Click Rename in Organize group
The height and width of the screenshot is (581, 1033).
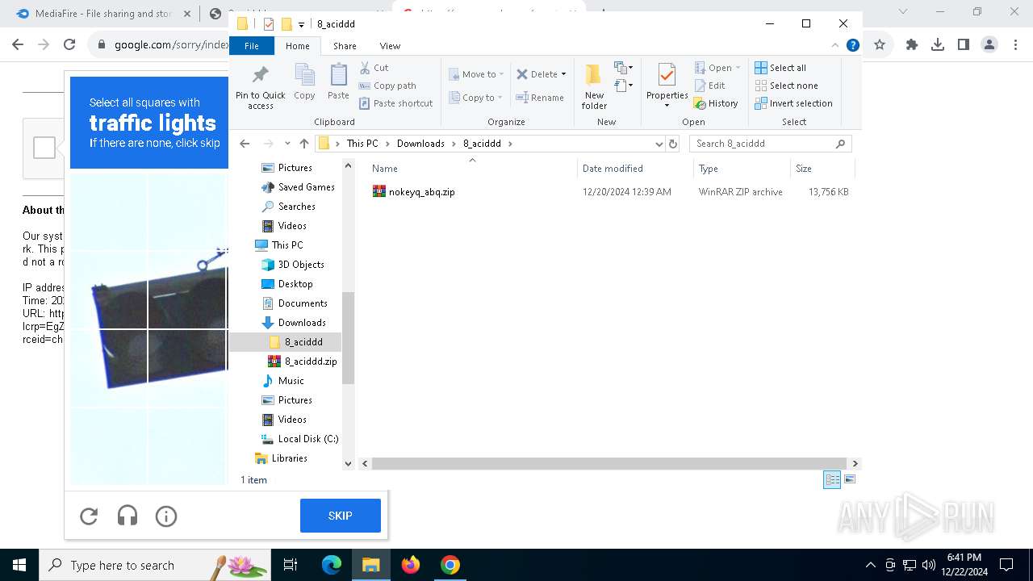[x=540, y=98]
